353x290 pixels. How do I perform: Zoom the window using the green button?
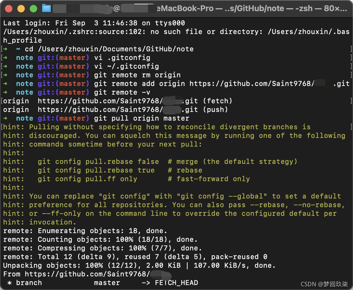tap(33, 9)
